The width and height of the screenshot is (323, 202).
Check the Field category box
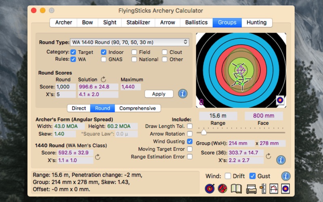134,52
